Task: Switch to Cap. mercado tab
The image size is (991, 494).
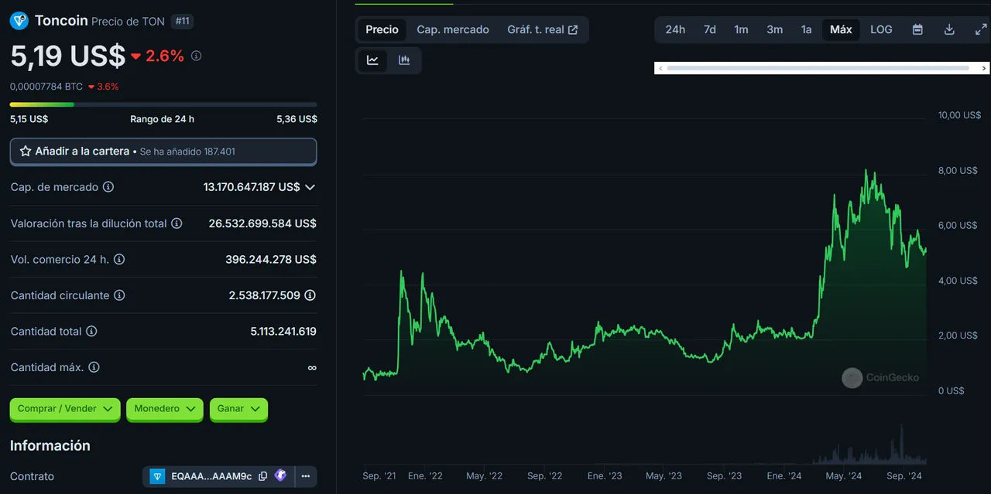Action: point(453,29)
